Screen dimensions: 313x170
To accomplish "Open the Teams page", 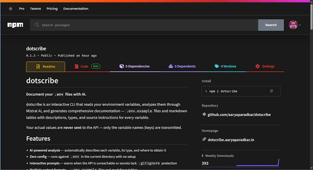I will coord(35,9).
